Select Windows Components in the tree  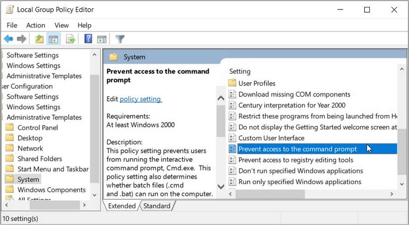[52, 190]
